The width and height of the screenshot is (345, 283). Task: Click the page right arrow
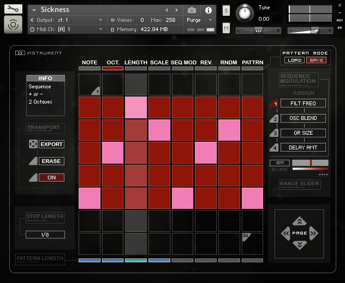tap(313, 233)
